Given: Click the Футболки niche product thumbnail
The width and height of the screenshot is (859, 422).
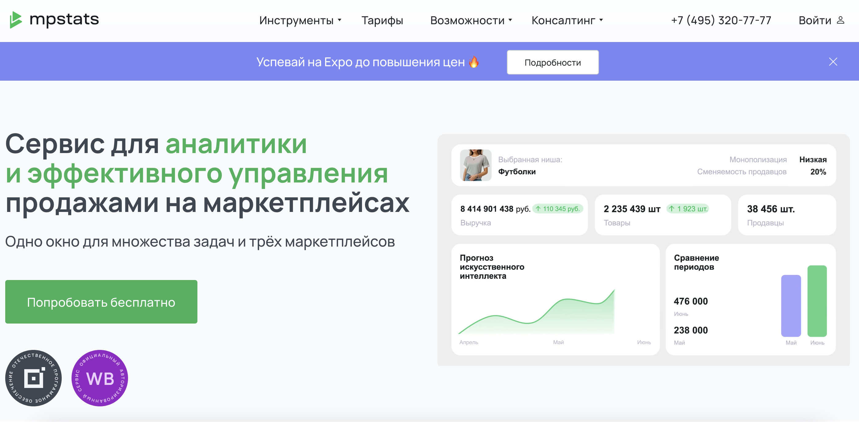Looking at the screenshot, I should point(476,165).
